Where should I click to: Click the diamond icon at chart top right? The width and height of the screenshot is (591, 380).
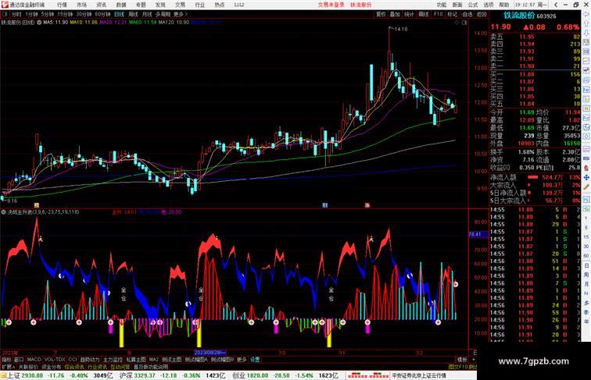[457, 23]
